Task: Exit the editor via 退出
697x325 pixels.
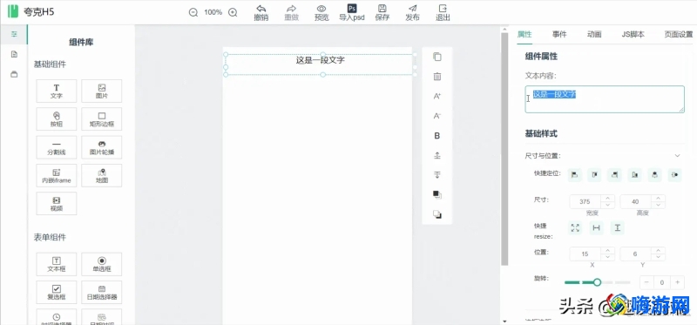Action: point(443,13)
